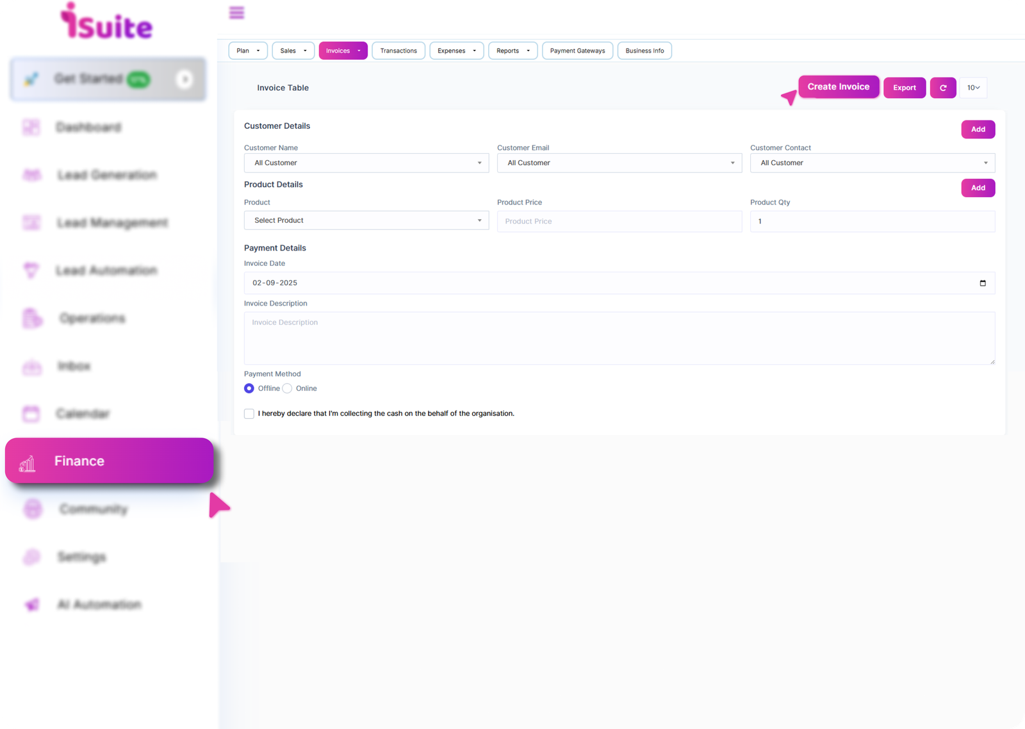Click the refresh icon button
Viewport: 1025px width, 729px height.
942,88
